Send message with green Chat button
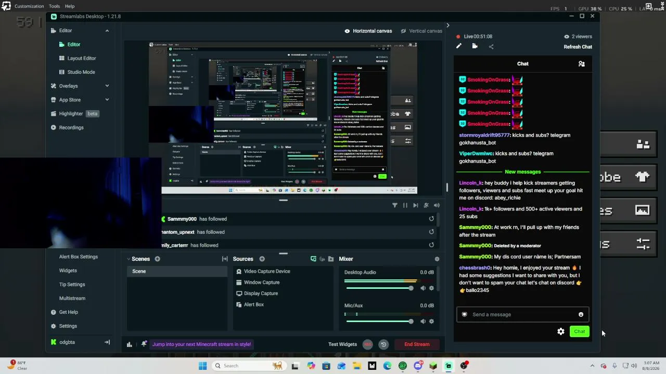 click(x=579, y=331)
